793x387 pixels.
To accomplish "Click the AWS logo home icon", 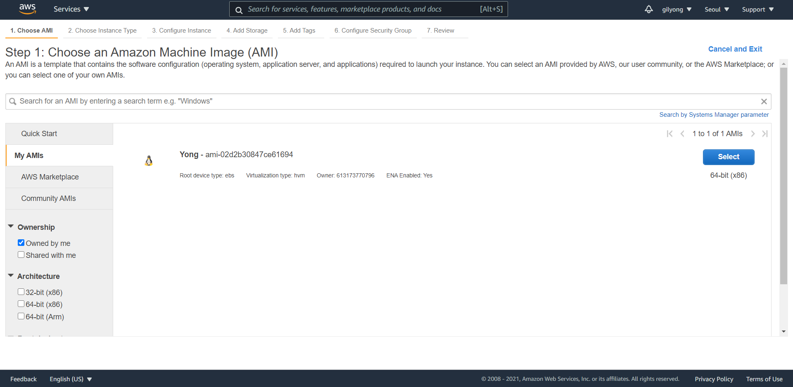I will [x=28, y=9].
